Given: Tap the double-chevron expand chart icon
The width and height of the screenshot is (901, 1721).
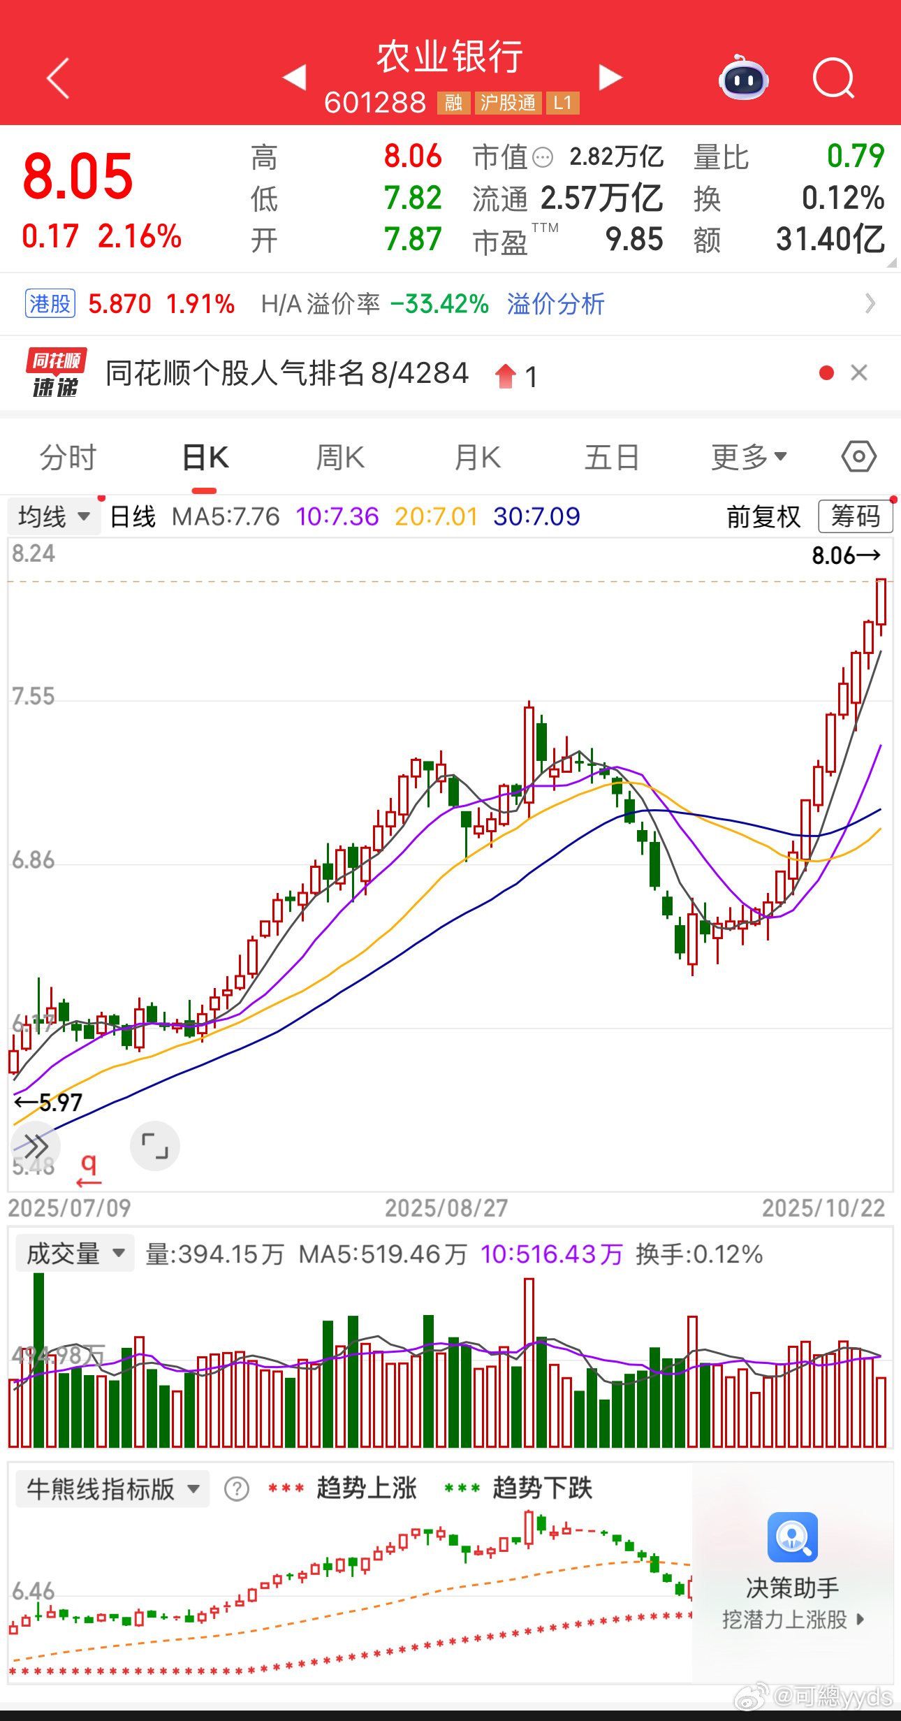Looking at the screenshot, I should 36,1146.
